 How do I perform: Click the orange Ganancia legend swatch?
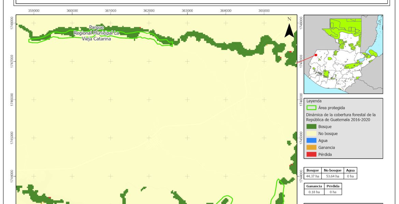311,148
